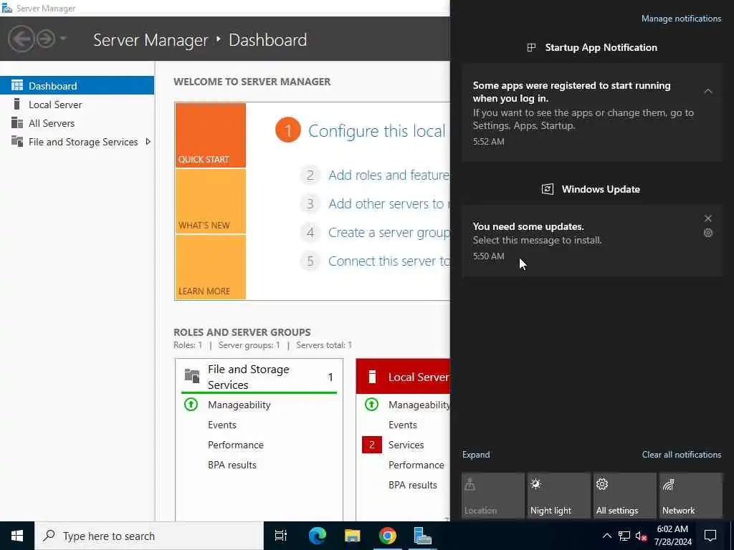
Task: Click Performance in the Local Server tile
Action: point(416,465)
